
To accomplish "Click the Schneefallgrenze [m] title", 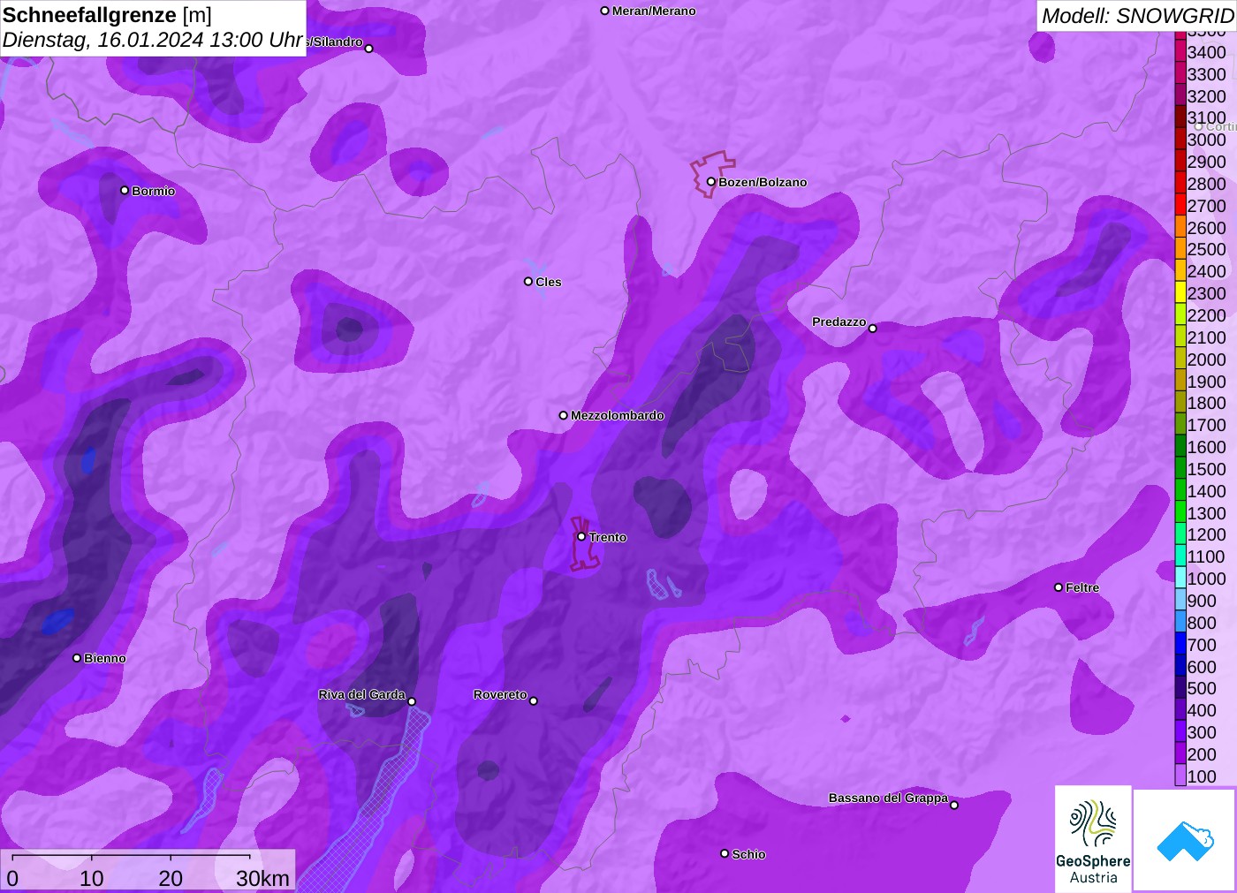I will (x=107, y=15).
